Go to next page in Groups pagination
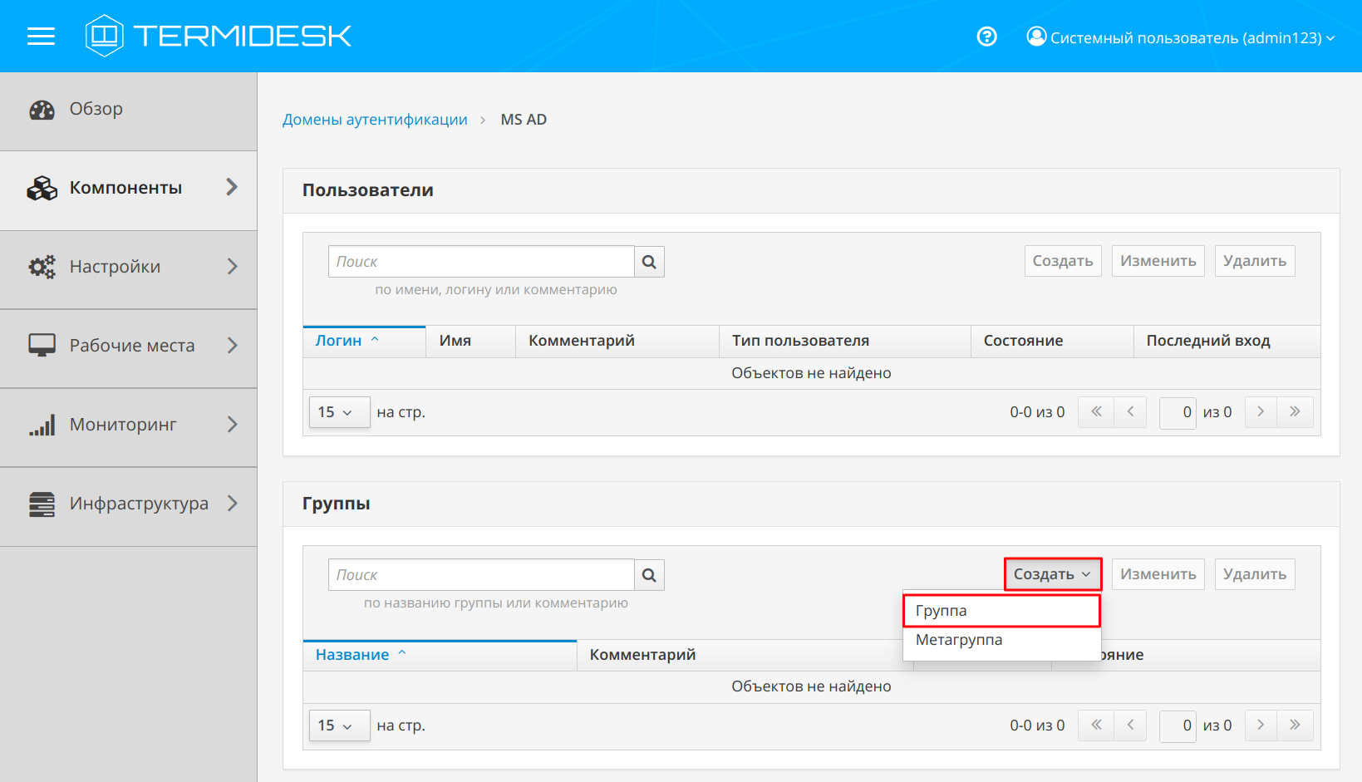Viewport: 1362px width, 782px height. (1261, 725)
